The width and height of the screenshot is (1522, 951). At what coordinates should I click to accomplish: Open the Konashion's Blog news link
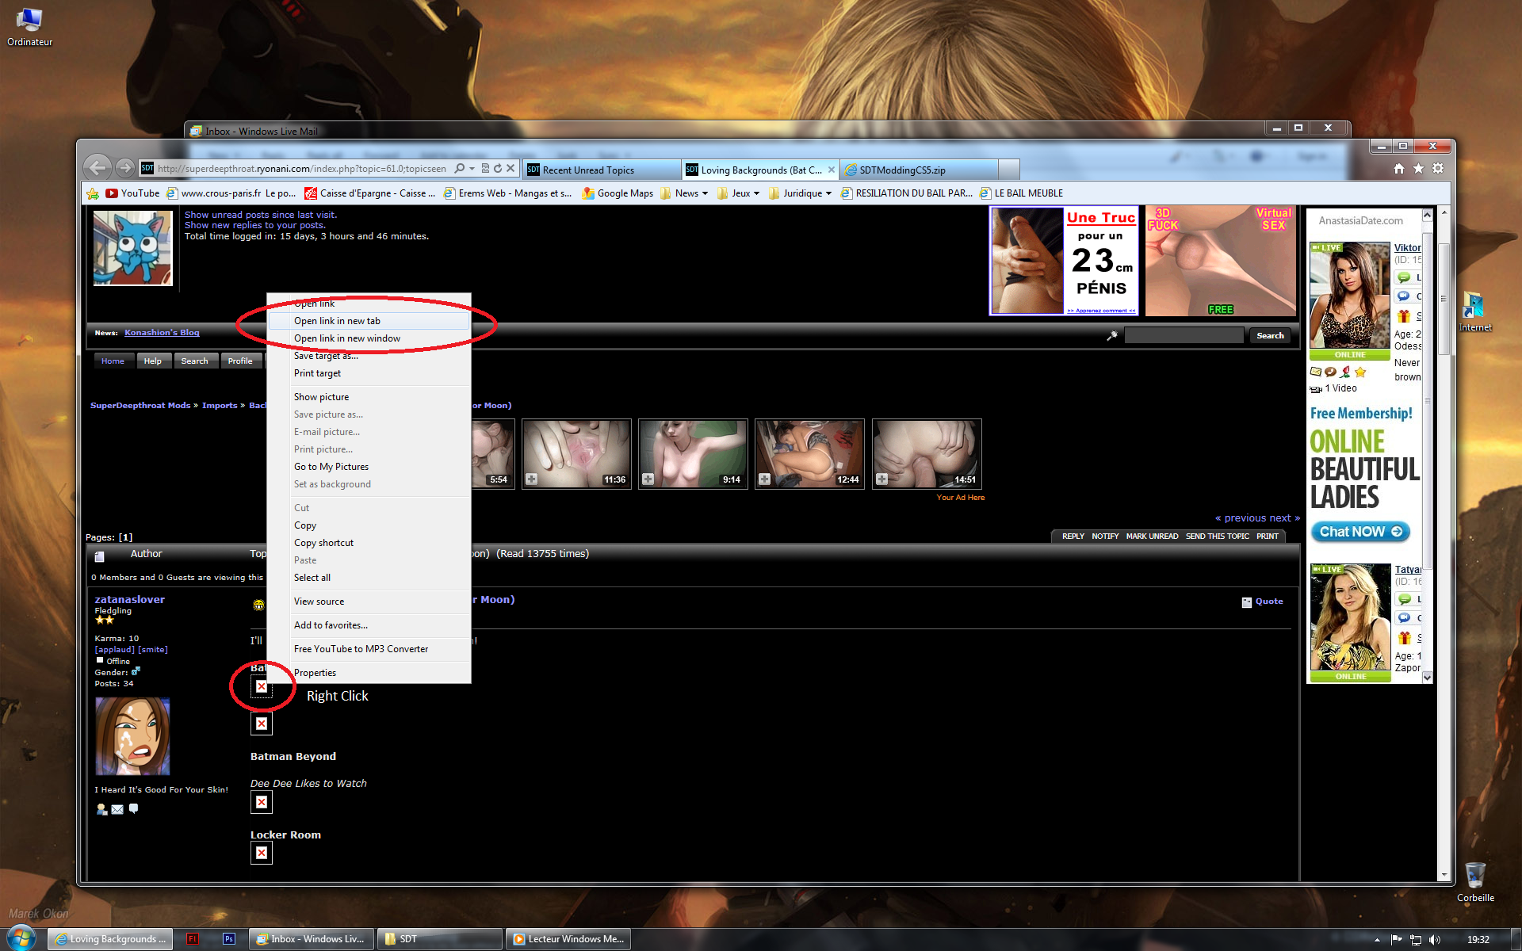click(162, 333)
